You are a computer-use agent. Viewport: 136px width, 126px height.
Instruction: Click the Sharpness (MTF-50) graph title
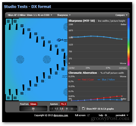[x=82, y=21]
